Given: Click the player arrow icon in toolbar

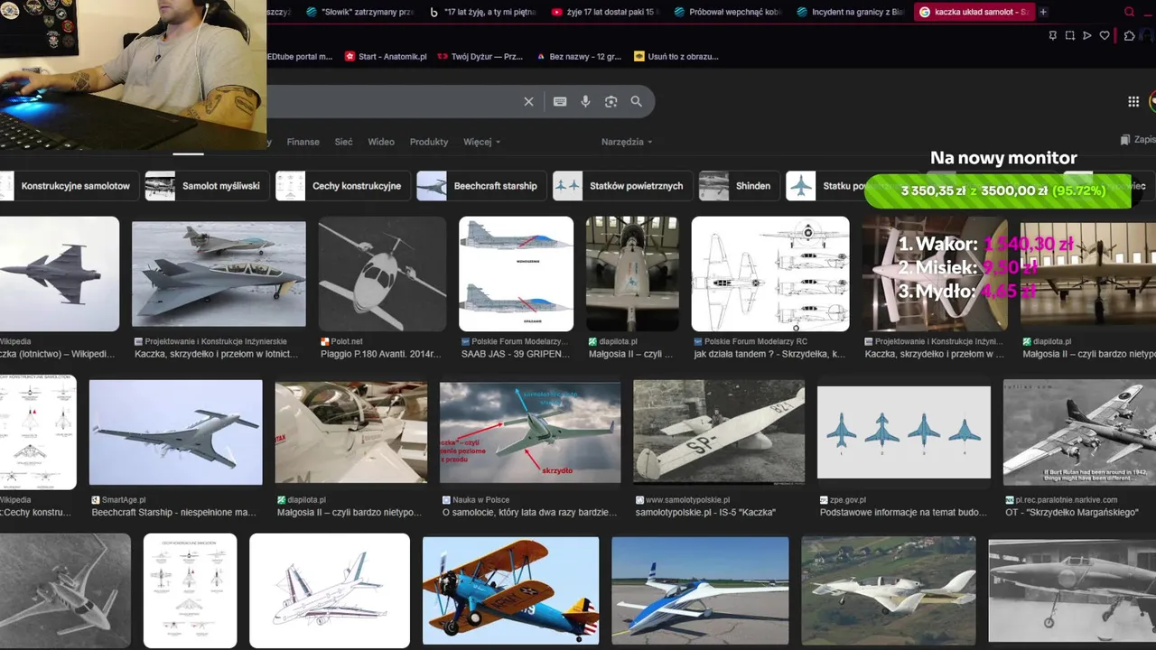Looking at the screenshot, I should pos(1086,36).
